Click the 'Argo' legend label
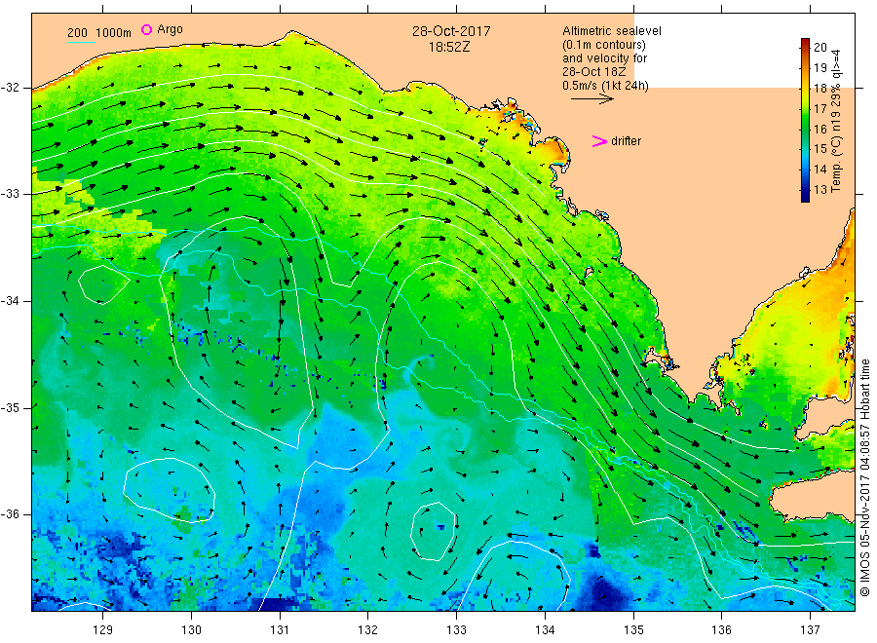877x643 pixels. click(x=170, y=29)
